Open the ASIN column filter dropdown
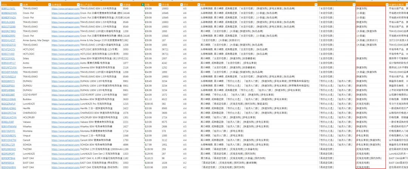The image size is (408, 169). tap(20, 5)
